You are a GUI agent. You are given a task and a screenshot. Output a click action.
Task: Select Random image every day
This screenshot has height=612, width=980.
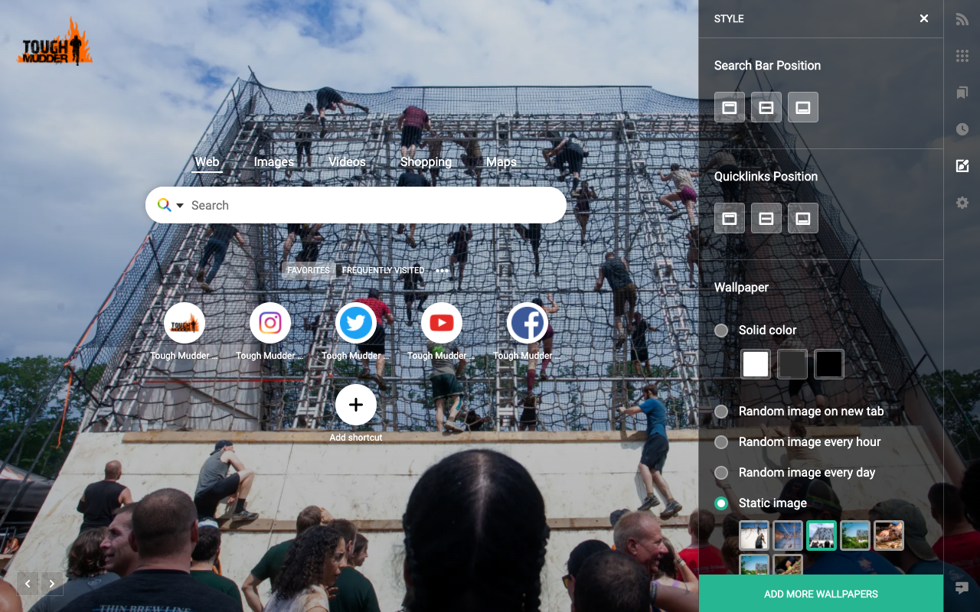click(x=721, y=473)
